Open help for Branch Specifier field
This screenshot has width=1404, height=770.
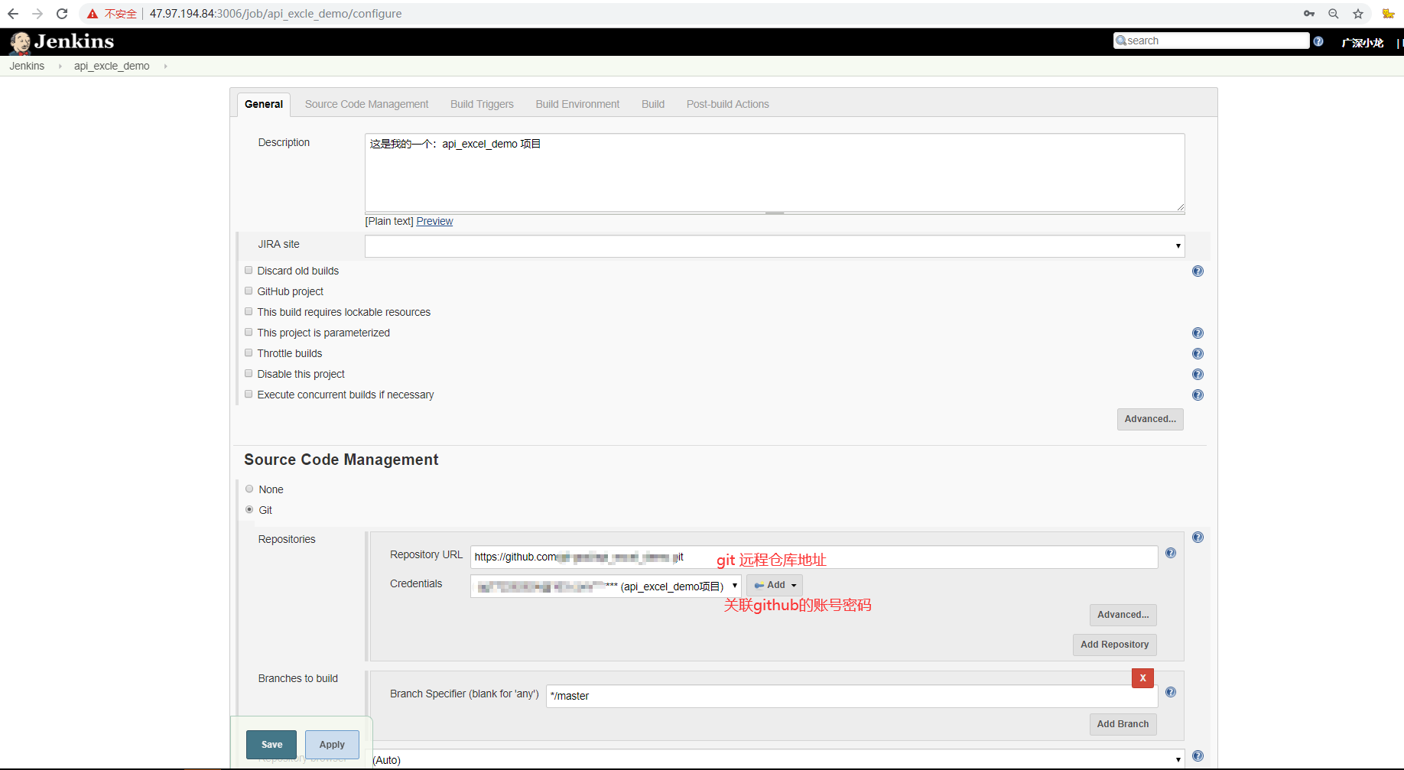point(1171,692)
